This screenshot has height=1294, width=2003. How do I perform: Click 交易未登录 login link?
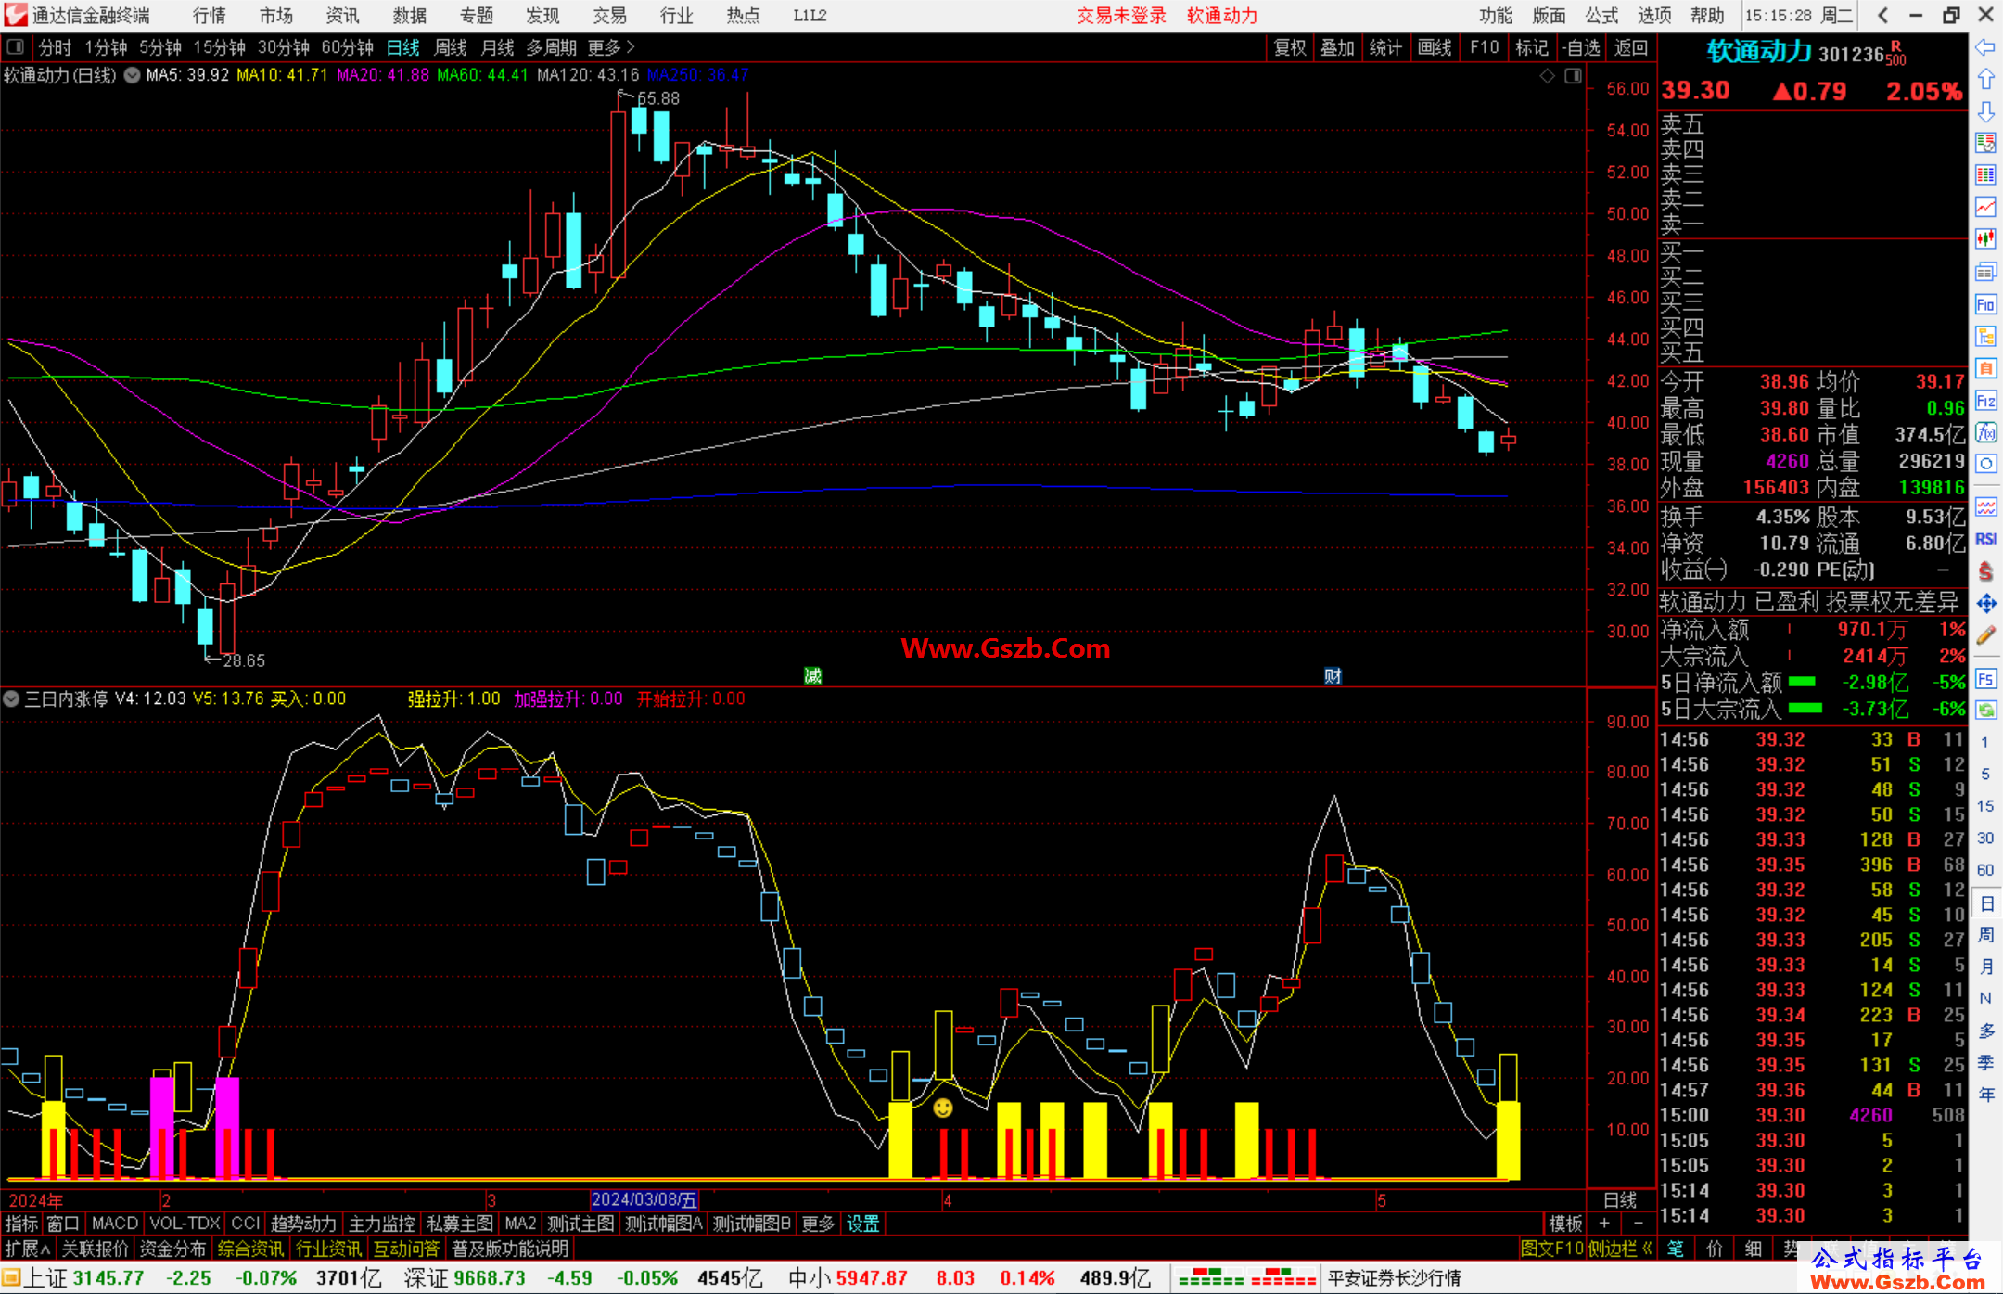tap(1121, 16)
